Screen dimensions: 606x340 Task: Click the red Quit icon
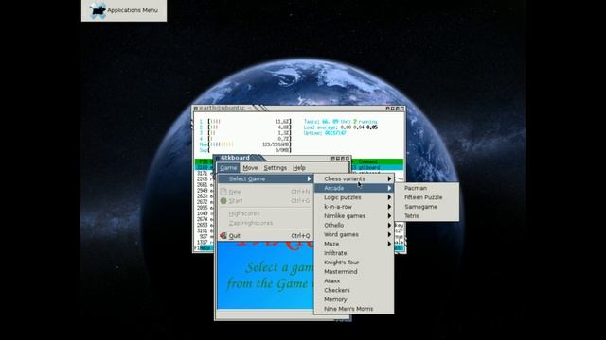pos(223,235)
